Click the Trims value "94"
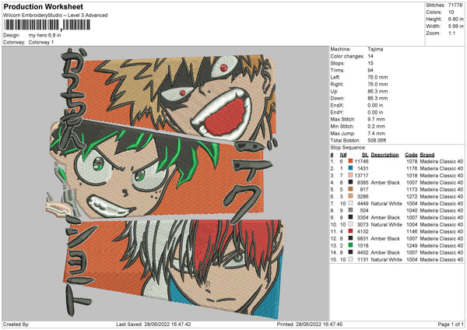Image resolution: width=467 pixels, height=330 pixels. click(370, 70)
